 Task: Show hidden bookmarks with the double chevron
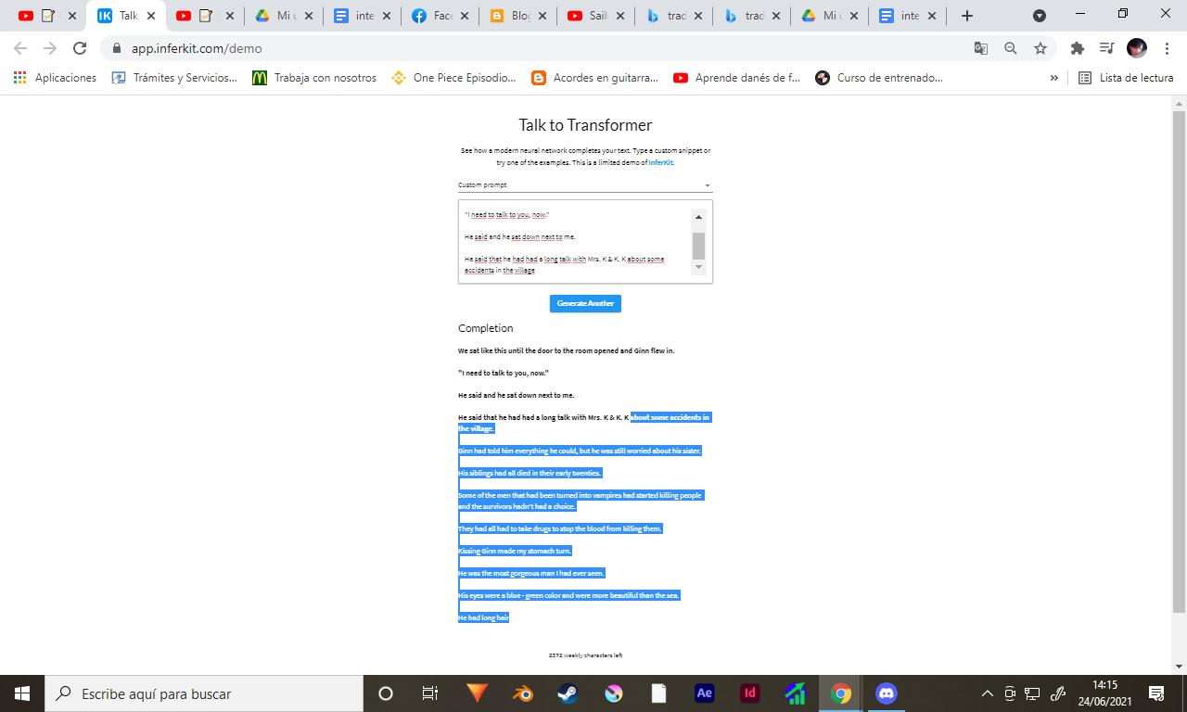click(x=1053, y=78)
